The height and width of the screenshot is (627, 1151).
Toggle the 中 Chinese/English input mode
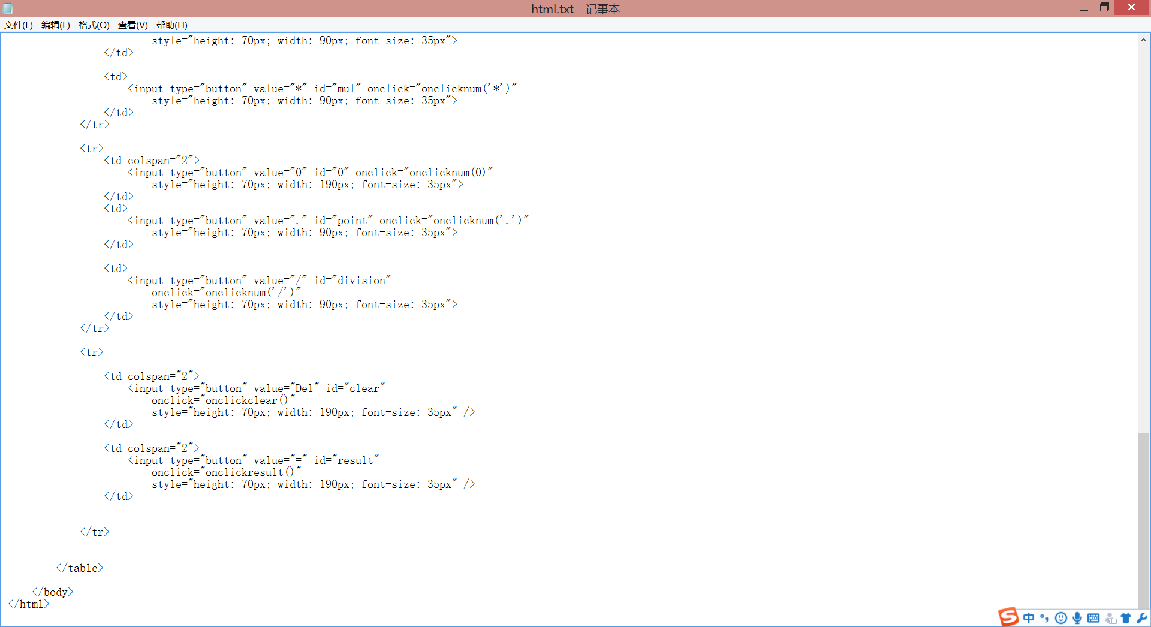(1029, 618)
